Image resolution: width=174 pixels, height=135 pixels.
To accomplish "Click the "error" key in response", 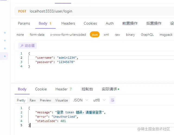I will pos(42,117).
